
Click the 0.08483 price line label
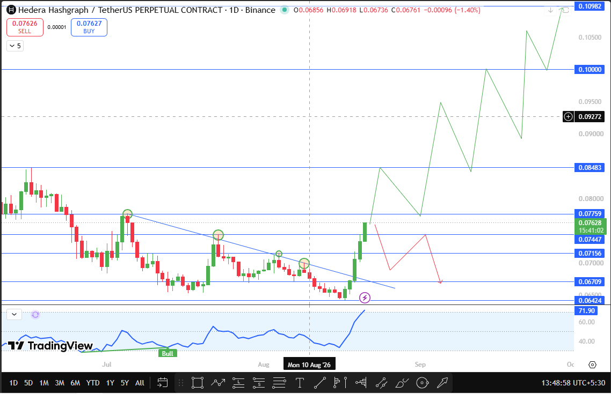tap(590, 168)
